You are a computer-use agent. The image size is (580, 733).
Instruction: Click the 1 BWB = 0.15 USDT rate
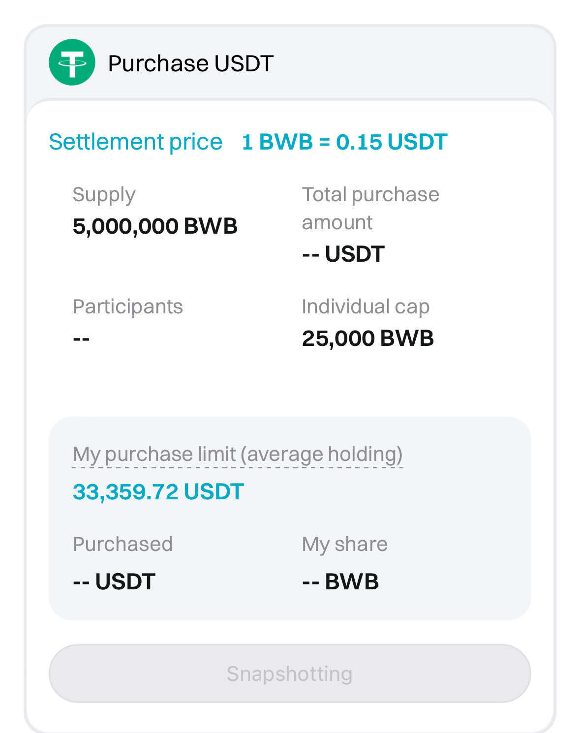tap(344, 142)
